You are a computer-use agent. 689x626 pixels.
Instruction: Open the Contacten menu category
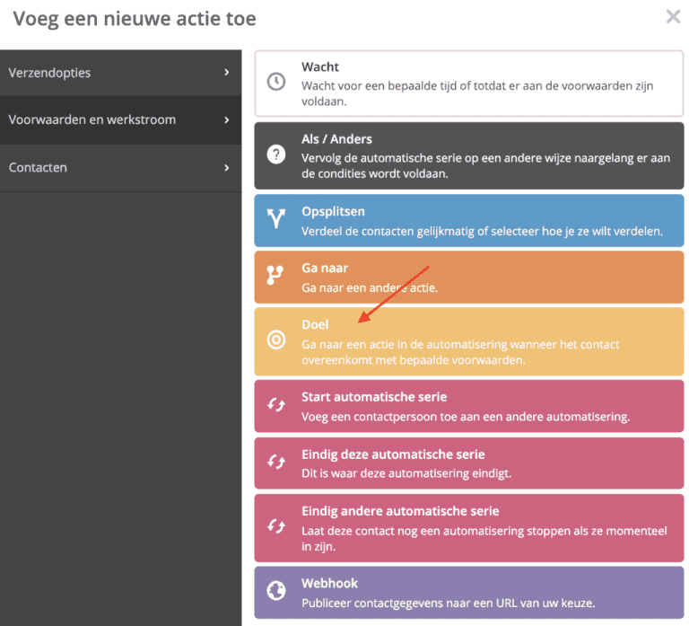click(x=38, y=168)
